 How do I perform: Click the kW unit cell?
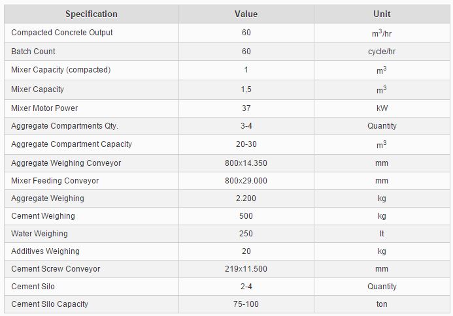(382, 108)
